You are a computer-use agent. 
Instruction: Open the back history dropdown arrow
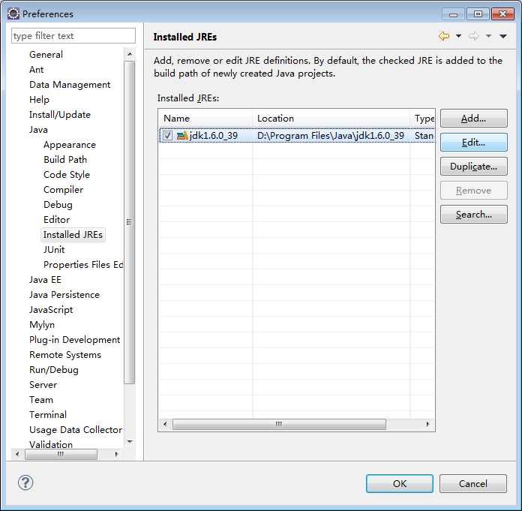(458, 36)
